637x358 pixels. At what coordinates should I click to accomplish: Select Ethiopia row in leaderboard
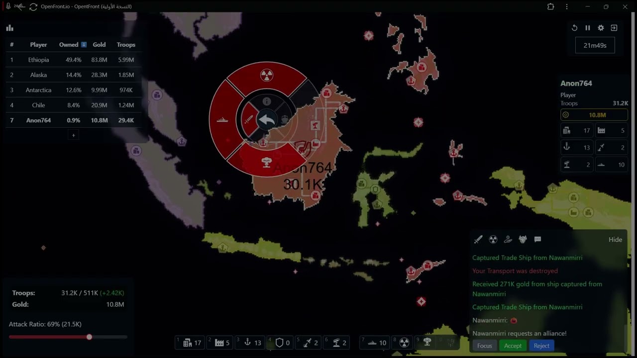click(73, 60)
